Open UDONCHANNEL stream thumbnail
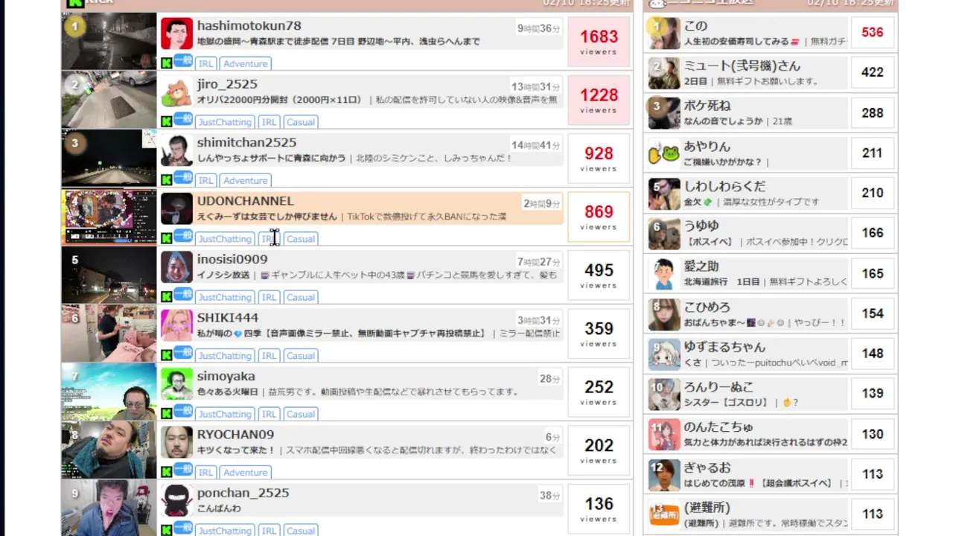The height and width of the screenshot is (536, 953). (109, 217)
